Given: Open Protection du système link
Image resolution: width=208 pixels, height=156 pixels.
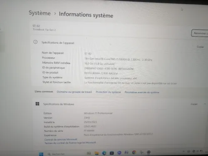Looking at the screenshot, I should pos(108,92).
